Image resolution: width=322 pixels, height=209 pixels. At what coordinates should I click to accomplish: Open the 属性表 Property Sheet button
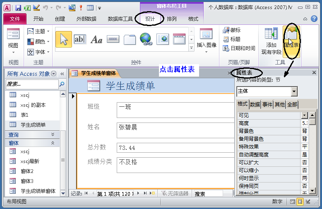pos(291,41)
